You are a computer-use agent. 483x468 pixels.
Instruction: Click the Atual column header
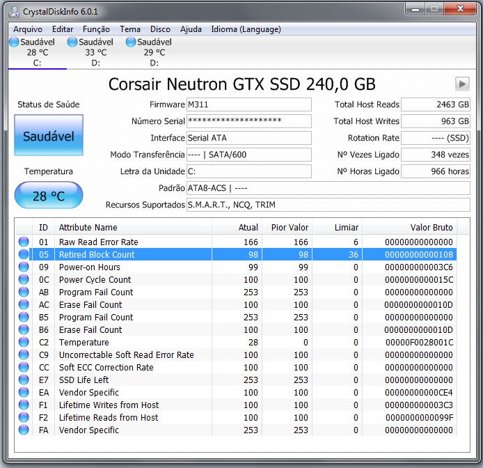(x=237, y=228)
